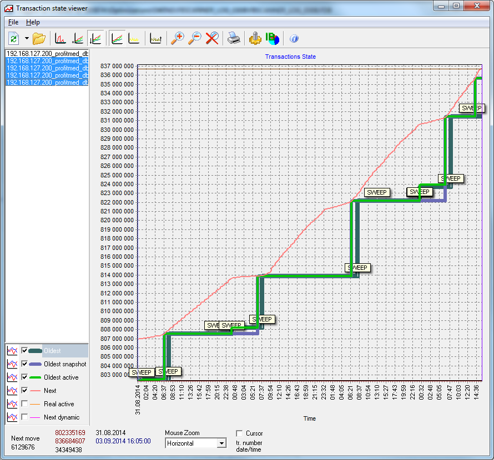
Task: Enable the Real active series checkbox
Action: pyautogui.click(x=24, y=404)
